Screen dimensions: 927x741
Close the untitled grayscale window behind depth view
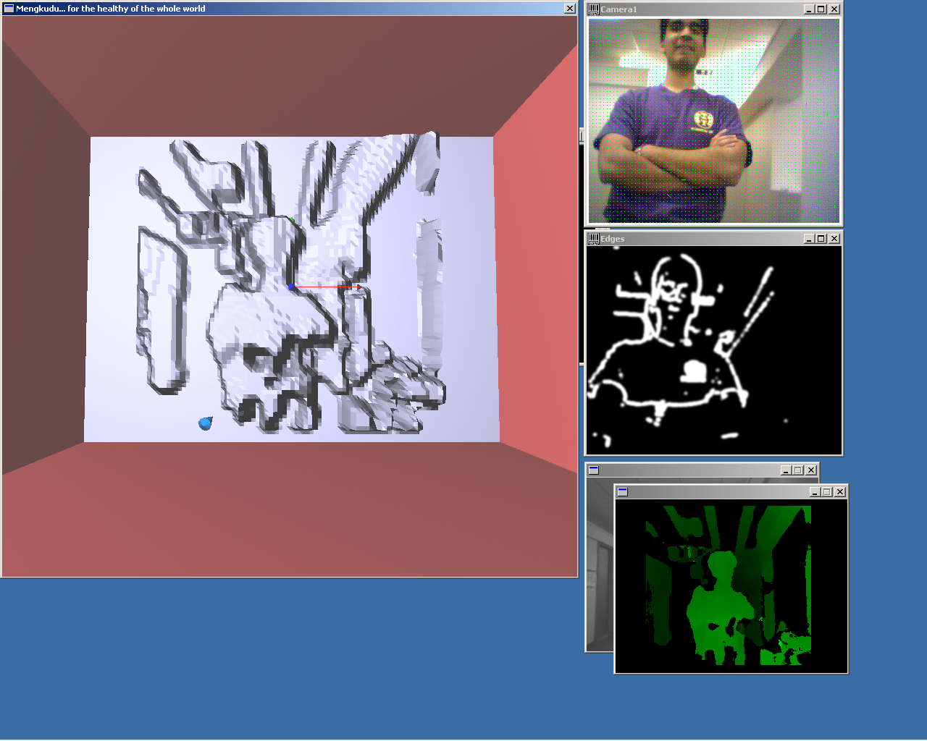point(811,470)
